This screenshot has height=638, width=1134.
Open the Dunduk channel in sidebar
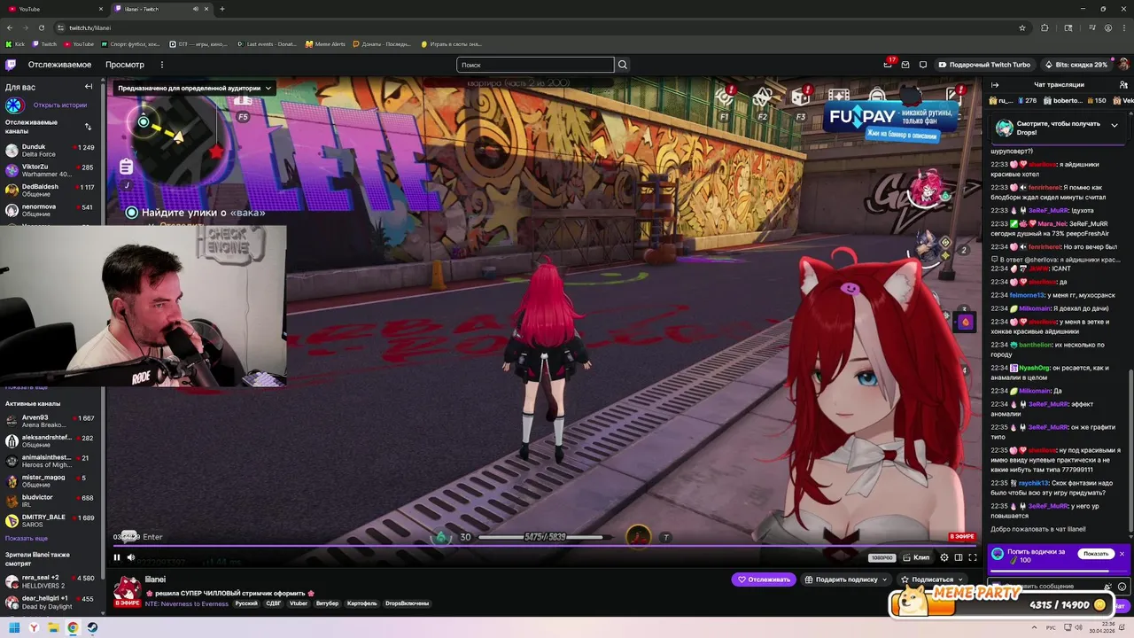click(50, 151)
